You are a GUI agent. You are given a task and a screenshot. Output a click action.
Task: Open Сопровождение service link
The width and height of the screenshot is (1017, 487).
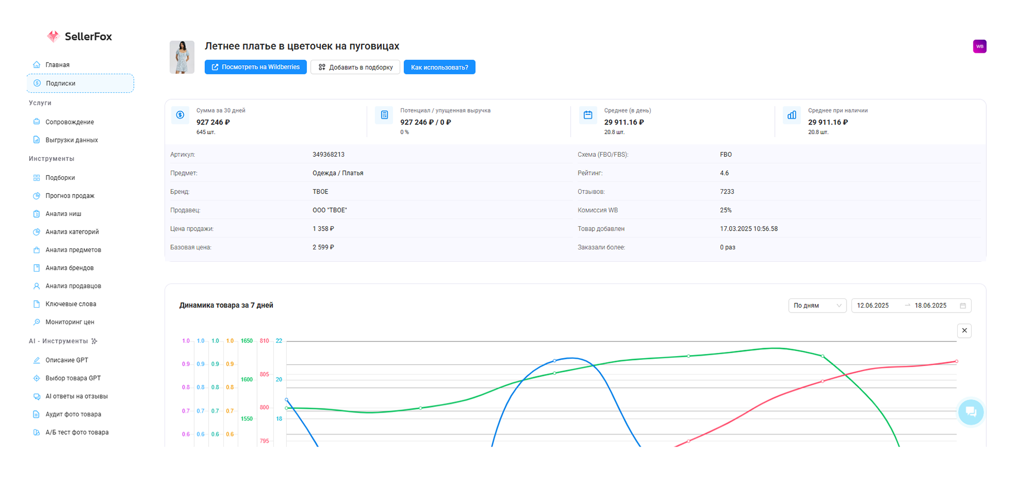[69, 122]
